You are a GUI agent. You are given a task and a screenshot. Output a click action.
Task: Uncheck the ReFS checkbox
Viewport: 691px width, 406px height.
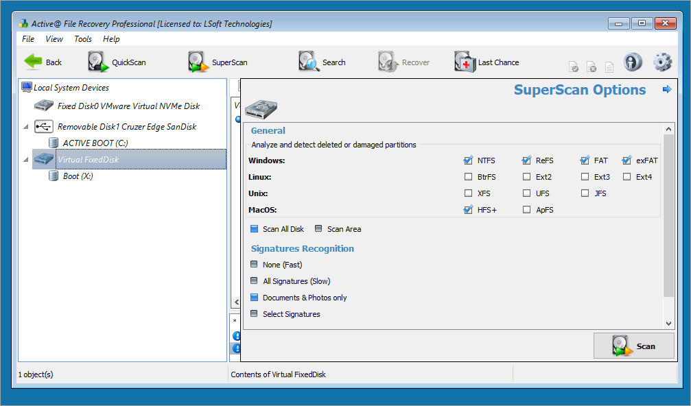[526, 160]
